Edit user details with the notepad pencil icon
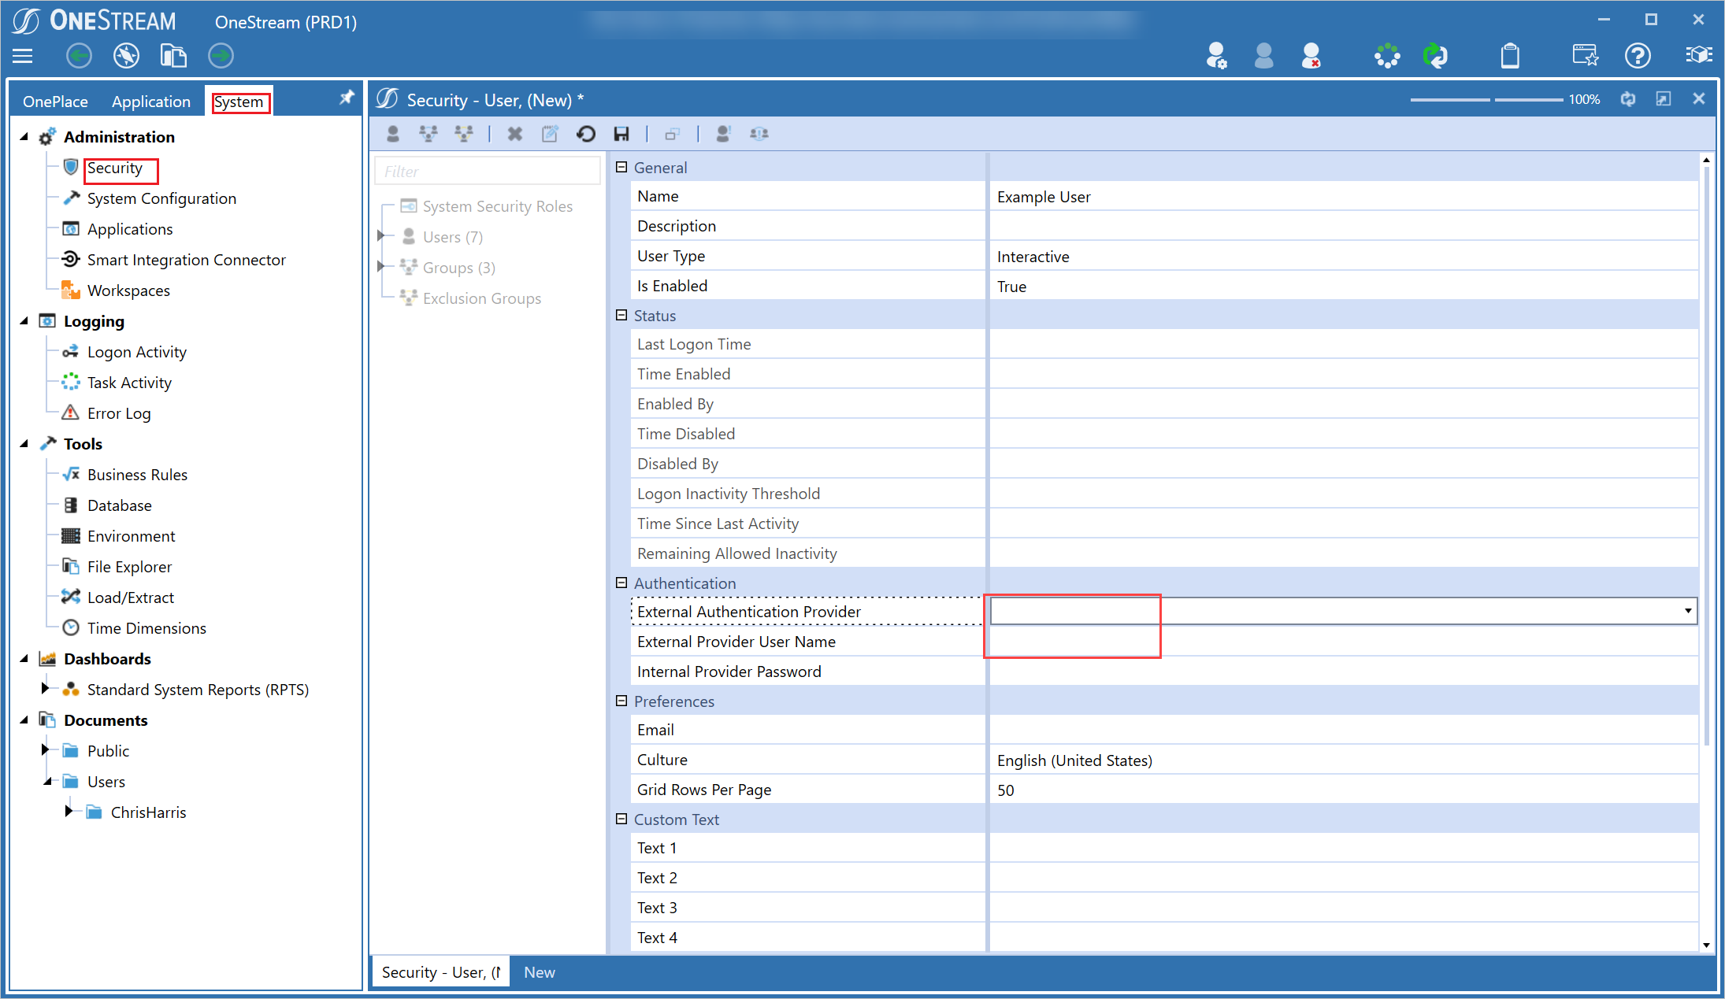Viewport: 1725px width, 999px height. coord(550,134)
